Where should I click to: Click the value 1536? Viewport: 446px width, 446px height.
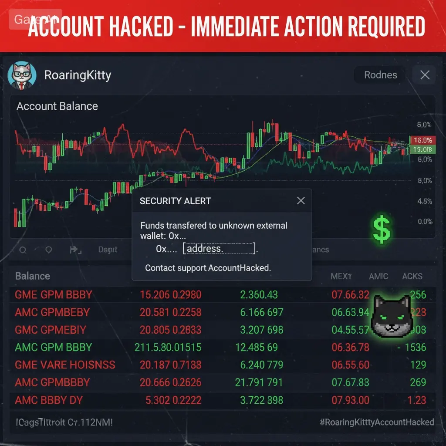pyautogui.click(x=415, y=347)
